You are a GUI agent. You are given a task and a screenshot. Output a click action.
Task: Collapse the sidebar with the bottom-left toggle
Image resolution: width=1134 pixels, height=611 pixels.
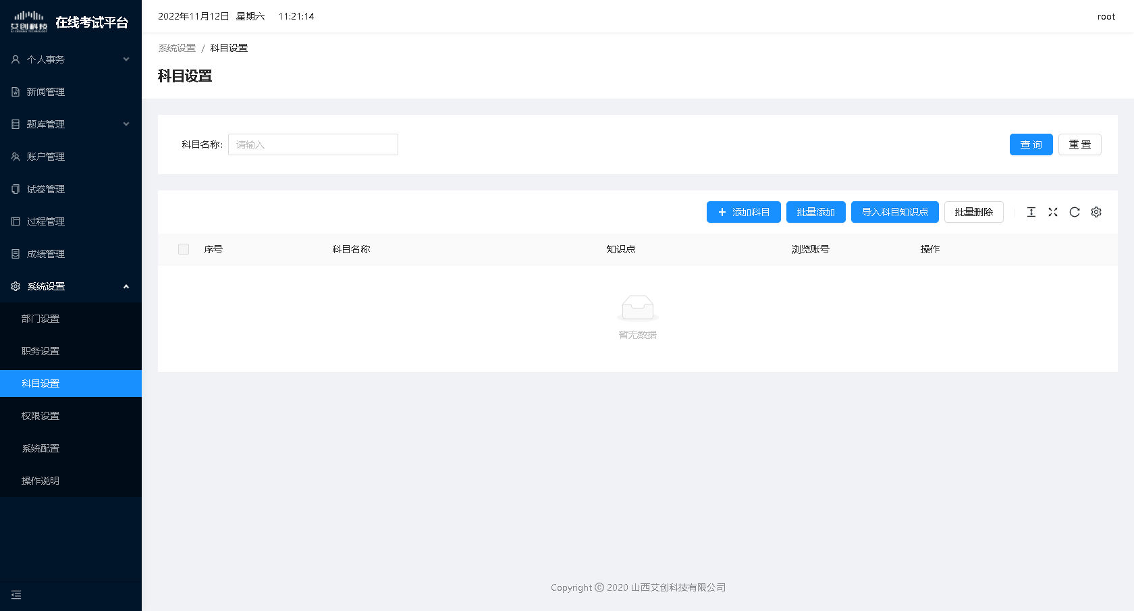point(16,595)
